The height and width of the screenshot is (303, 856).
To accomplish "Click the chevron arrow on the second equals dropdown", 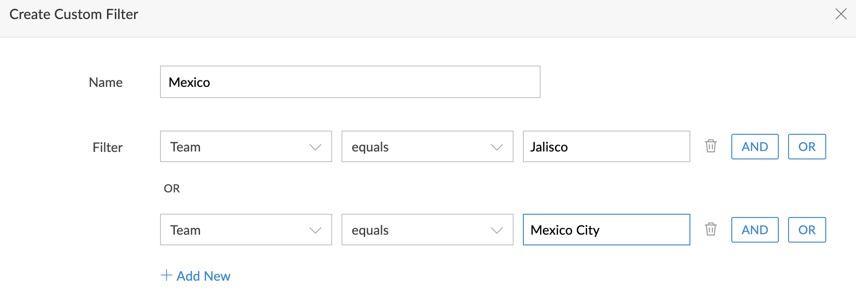I will pos(497,231).
